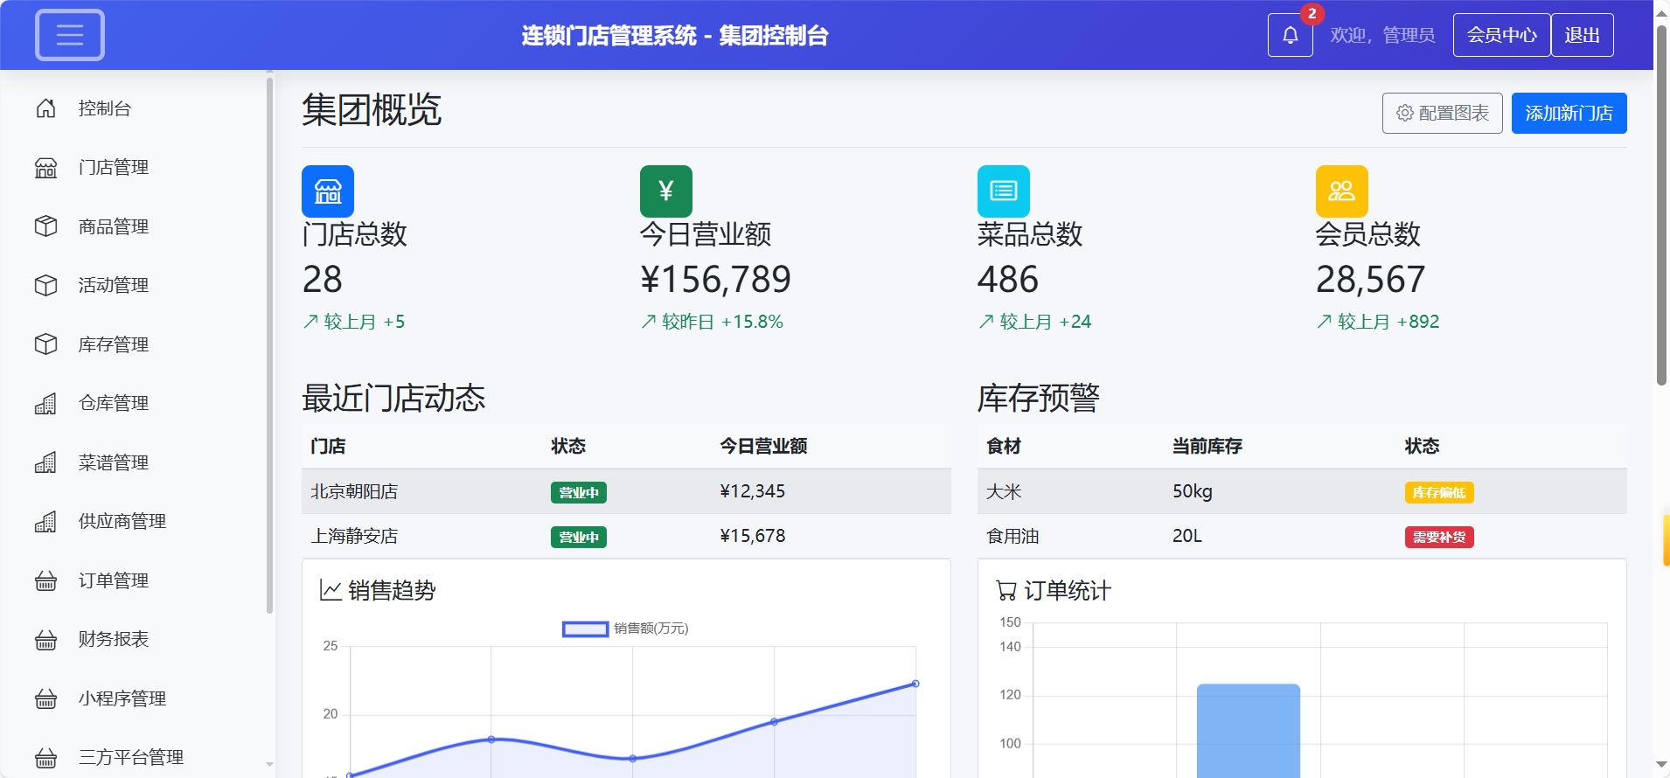The image size is (1670, 778).
Task: Click the shop icon beside 门店管理
Action: tap(46, 167)
